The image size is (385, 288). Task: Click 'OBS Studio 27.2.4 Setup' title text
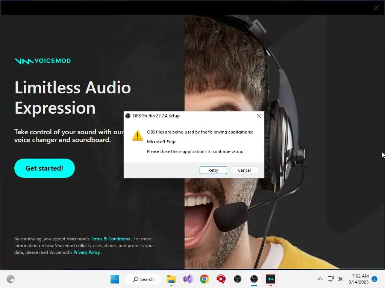click(156, 116)
